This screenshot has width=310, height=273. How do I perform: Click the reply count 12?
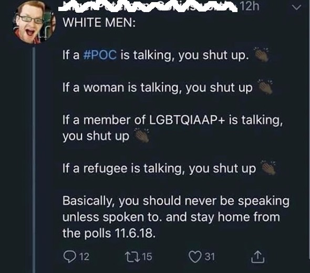pyautogui.click(x=85, y=257)
